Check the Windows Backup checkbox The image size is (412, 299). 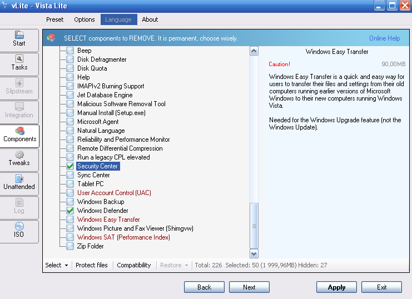coord(70,202)
